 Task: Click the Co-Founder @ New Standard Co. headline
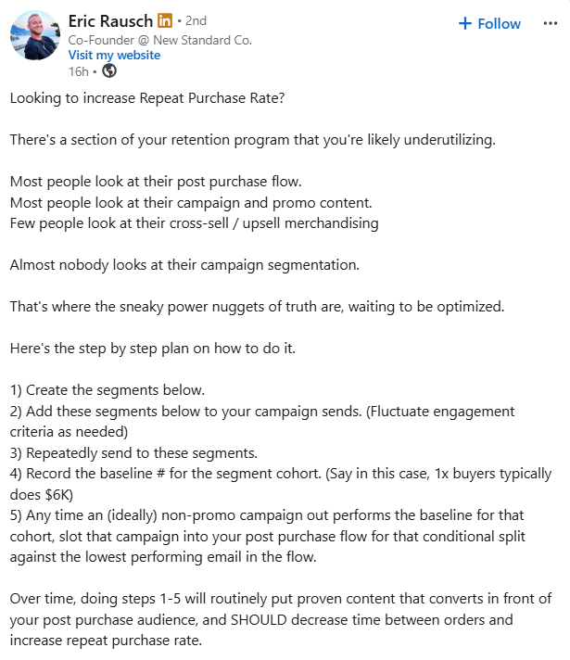click(160, 40)
